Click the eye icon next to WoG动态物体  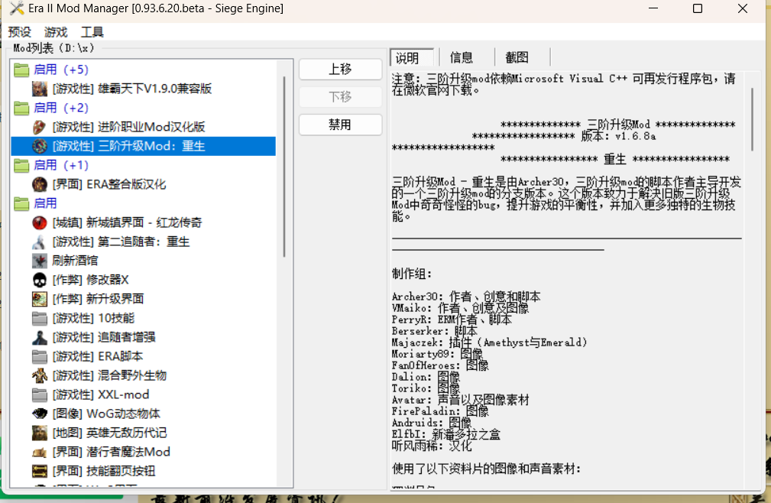tap(40, 414)
